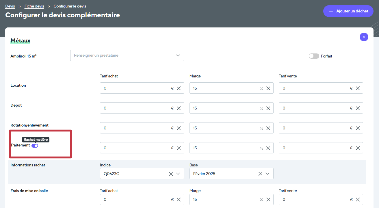This screenshot has width=379, height=208.
Task: Disable the Rachat matière toggle
Action: tap(35, 146)
